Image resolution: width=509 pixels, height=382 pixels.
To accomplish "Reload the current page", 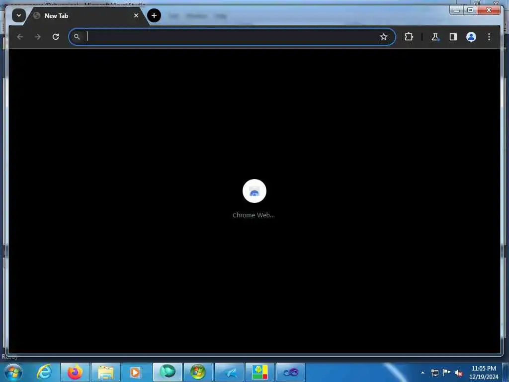I will tap(56, 37).
